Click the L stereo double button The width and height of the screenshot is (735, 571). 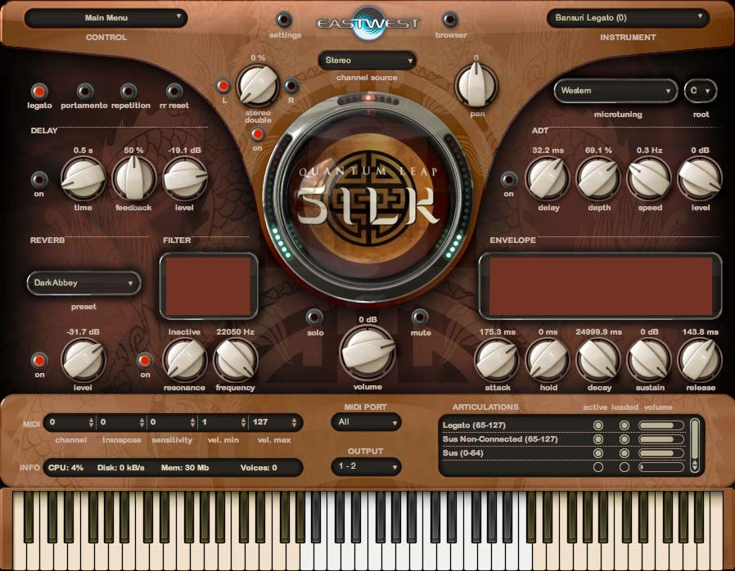223,86
